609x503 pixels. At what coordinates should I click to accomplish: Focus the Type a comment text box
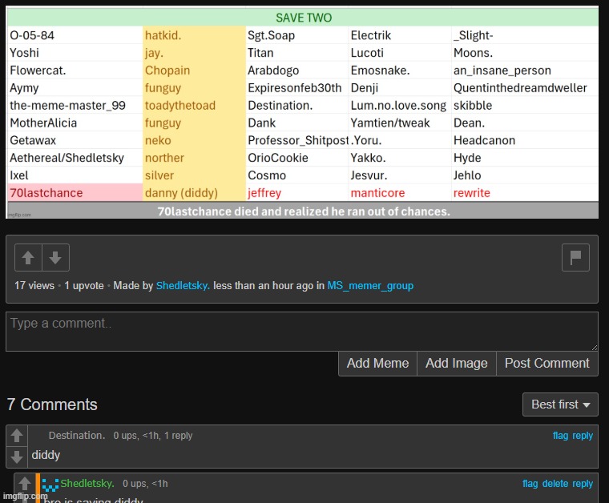tap(302, 331)
